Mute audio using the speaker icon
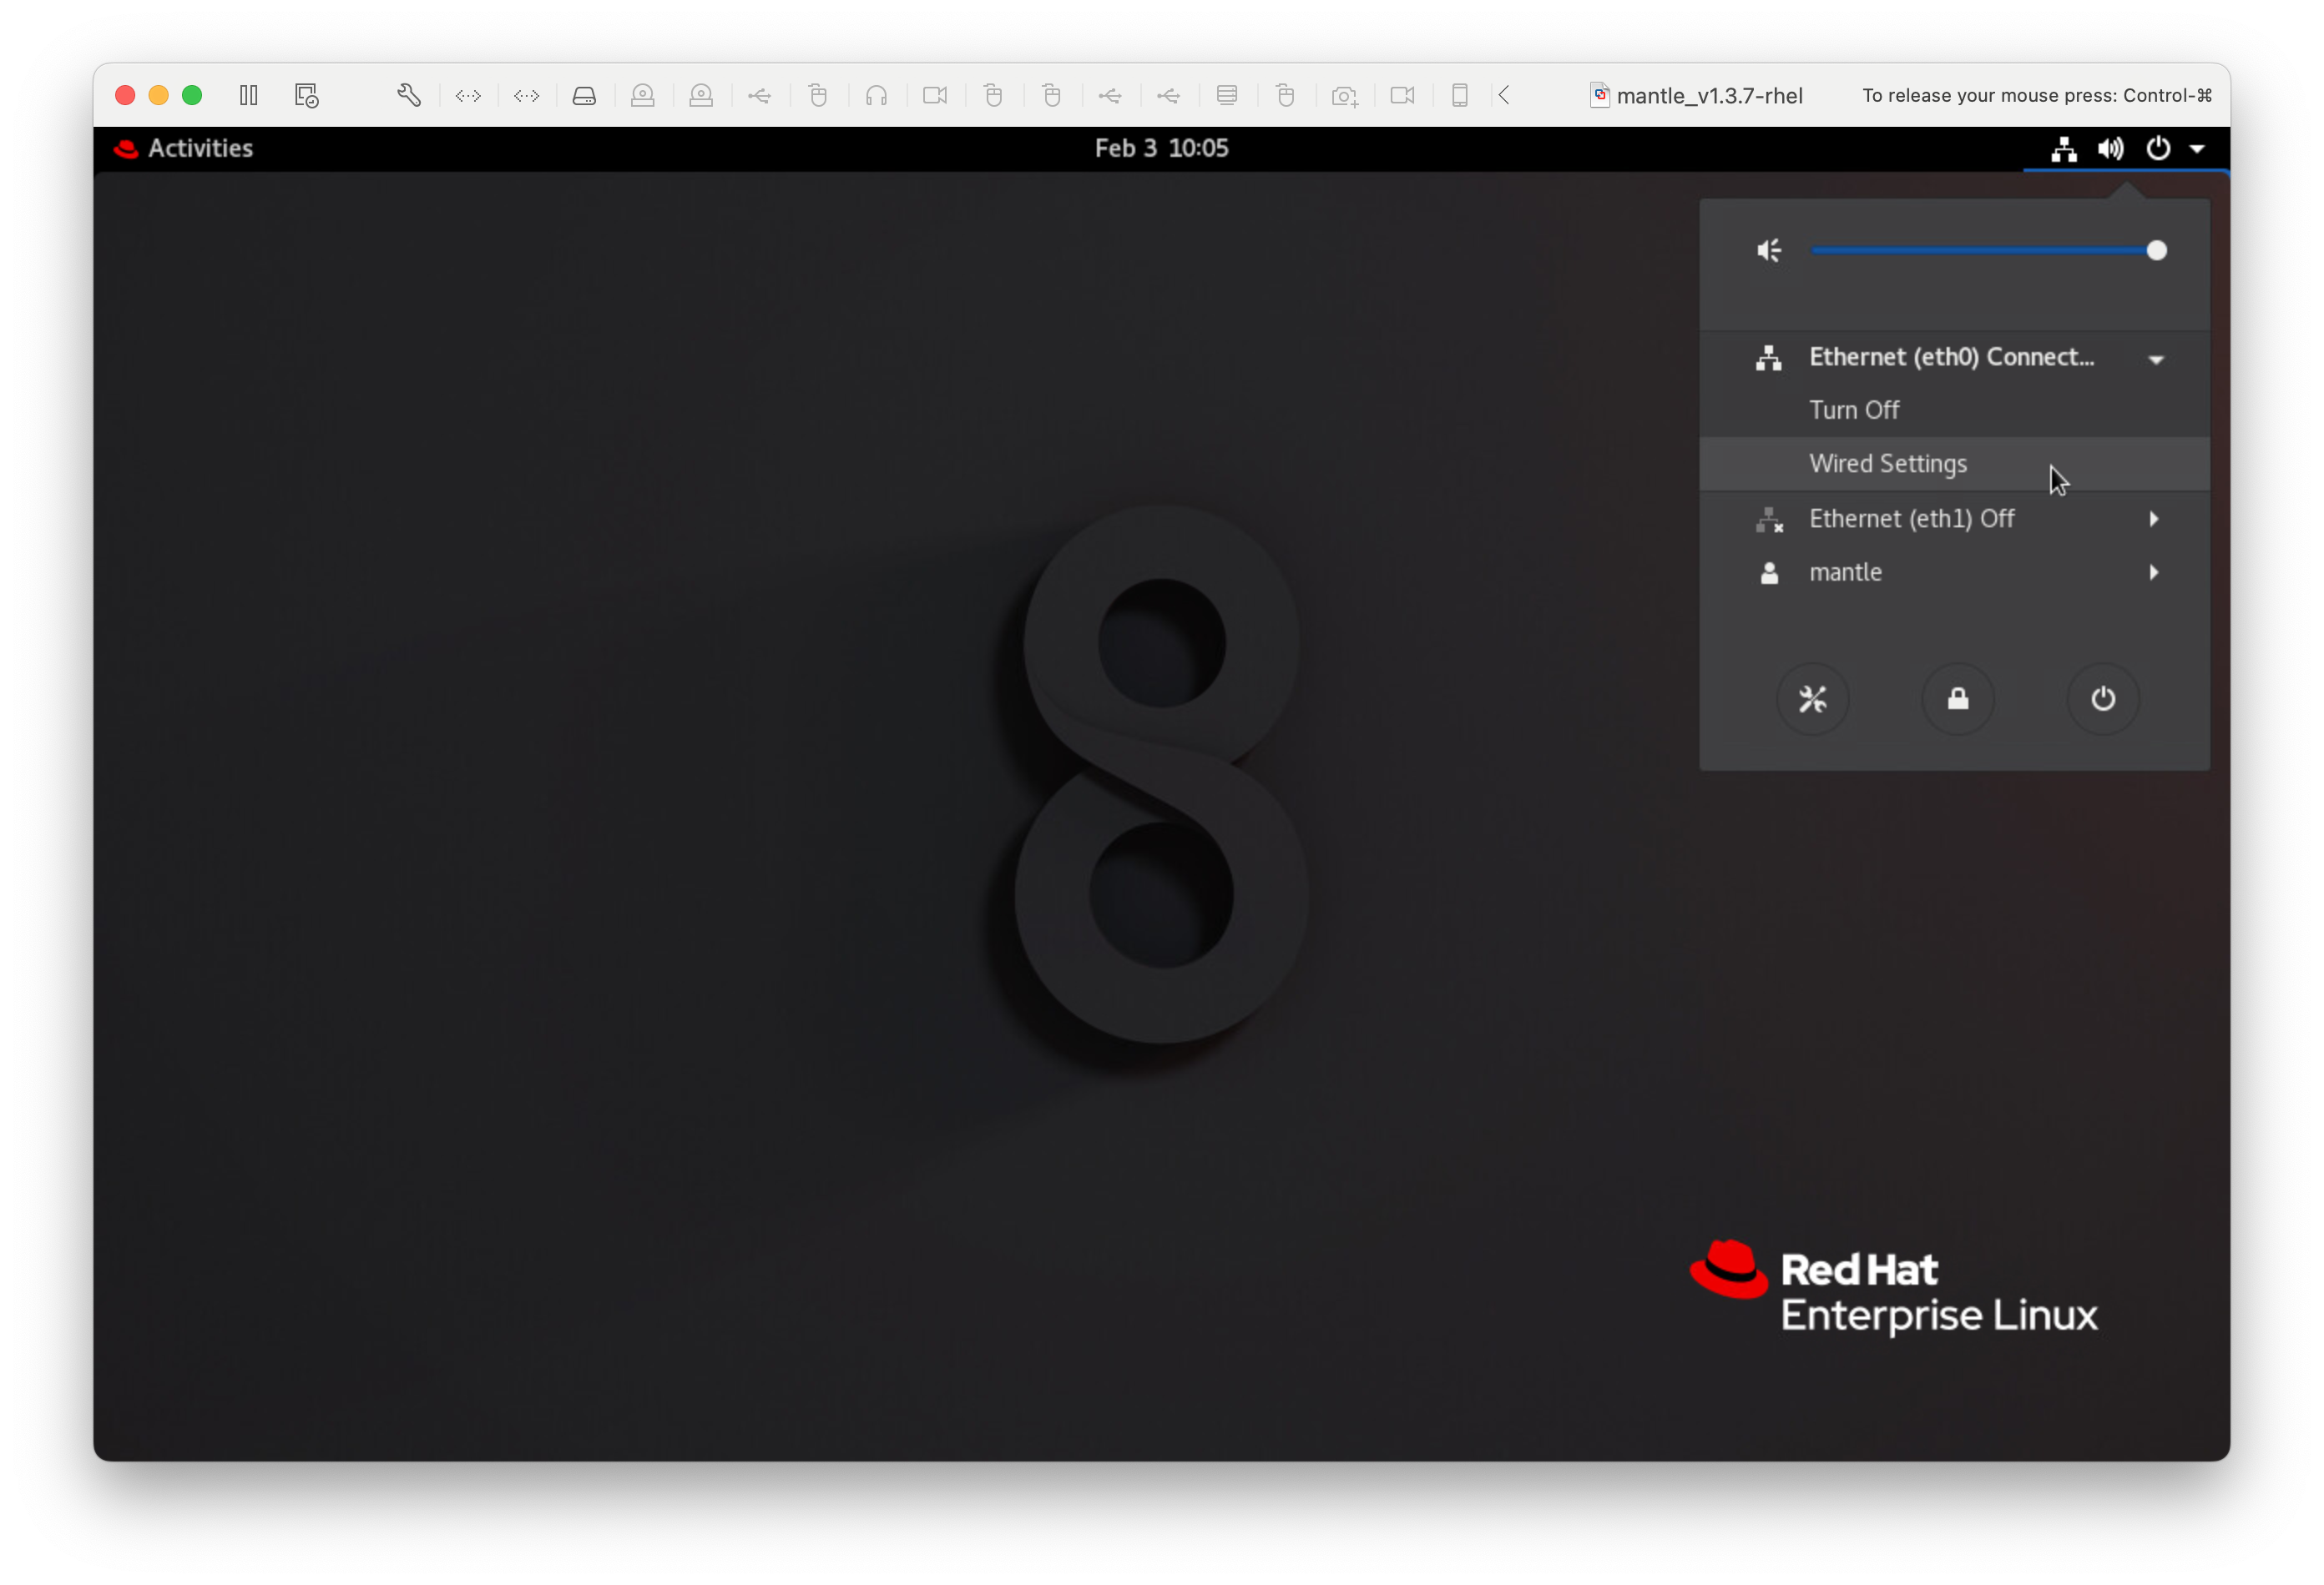This screenshot has height=1585, width=2324. pos(1768,249)
